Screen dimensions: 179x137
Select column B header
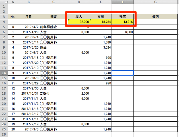pyautogui.click(x=28, y=2)
